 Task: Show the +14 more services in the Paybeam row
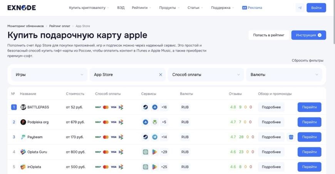pyautogui.click(x=164, y=137)
